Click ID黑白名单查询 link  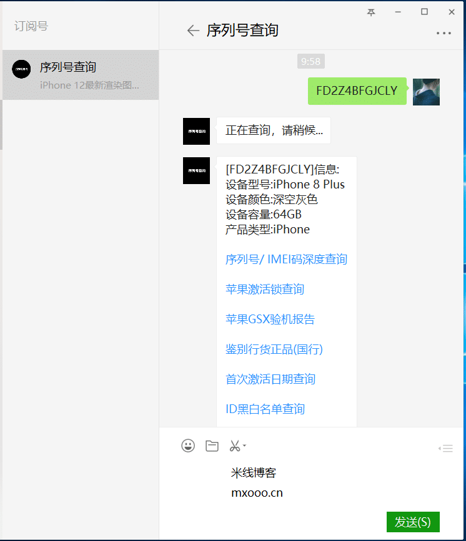click(x=265, y=409)
